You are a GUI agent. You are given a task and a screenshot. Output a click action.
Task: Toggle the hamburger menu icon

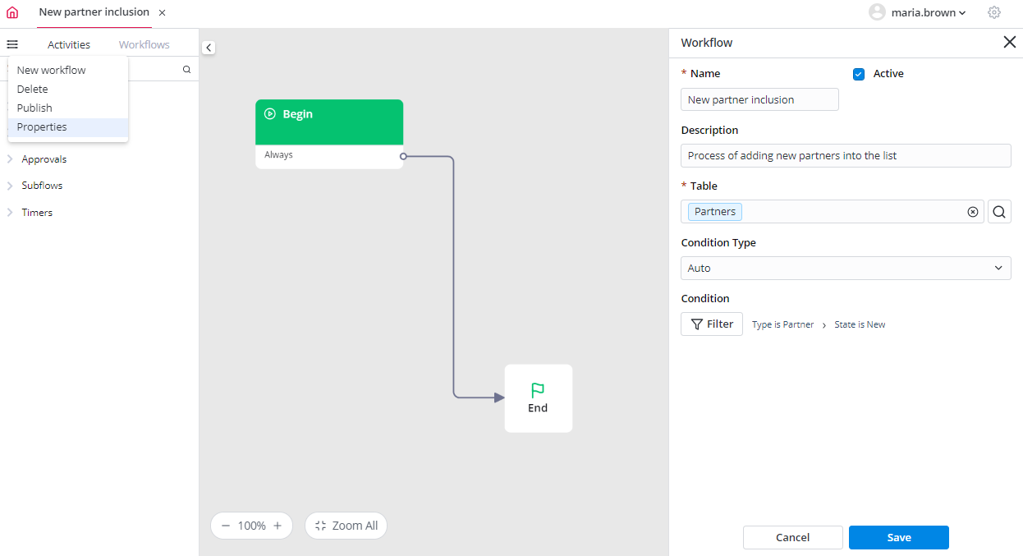pyautogui.click(x=12, y=44)
